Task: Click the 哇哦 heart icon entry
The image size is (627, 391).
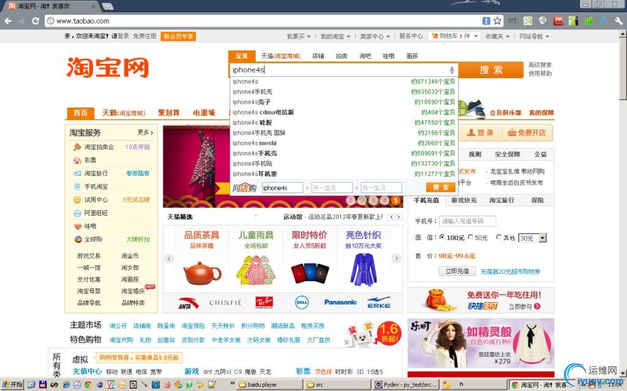Action: (78, 226)
